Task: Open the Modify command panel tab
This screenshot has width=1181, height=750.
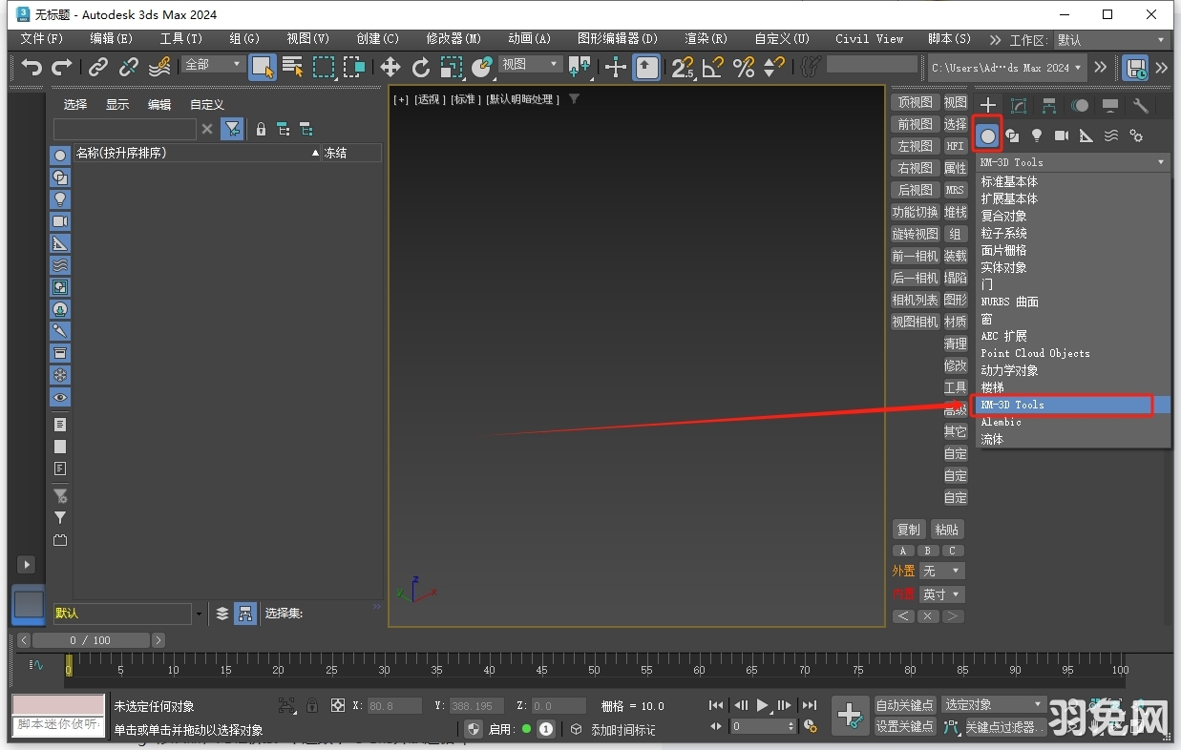Action: point(1018,105)
